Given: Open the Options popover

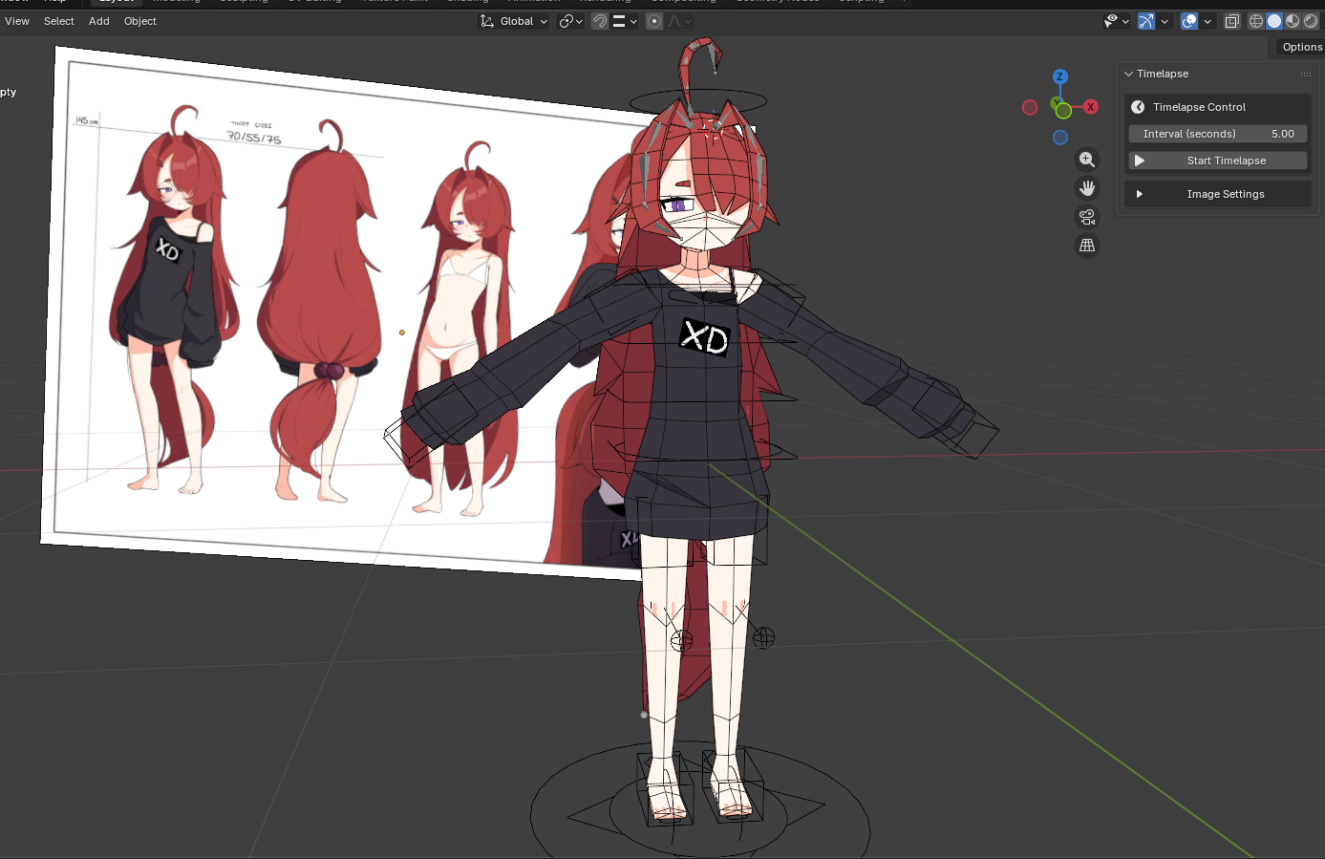Looking at the screenshot, I should pos(1301,47).
